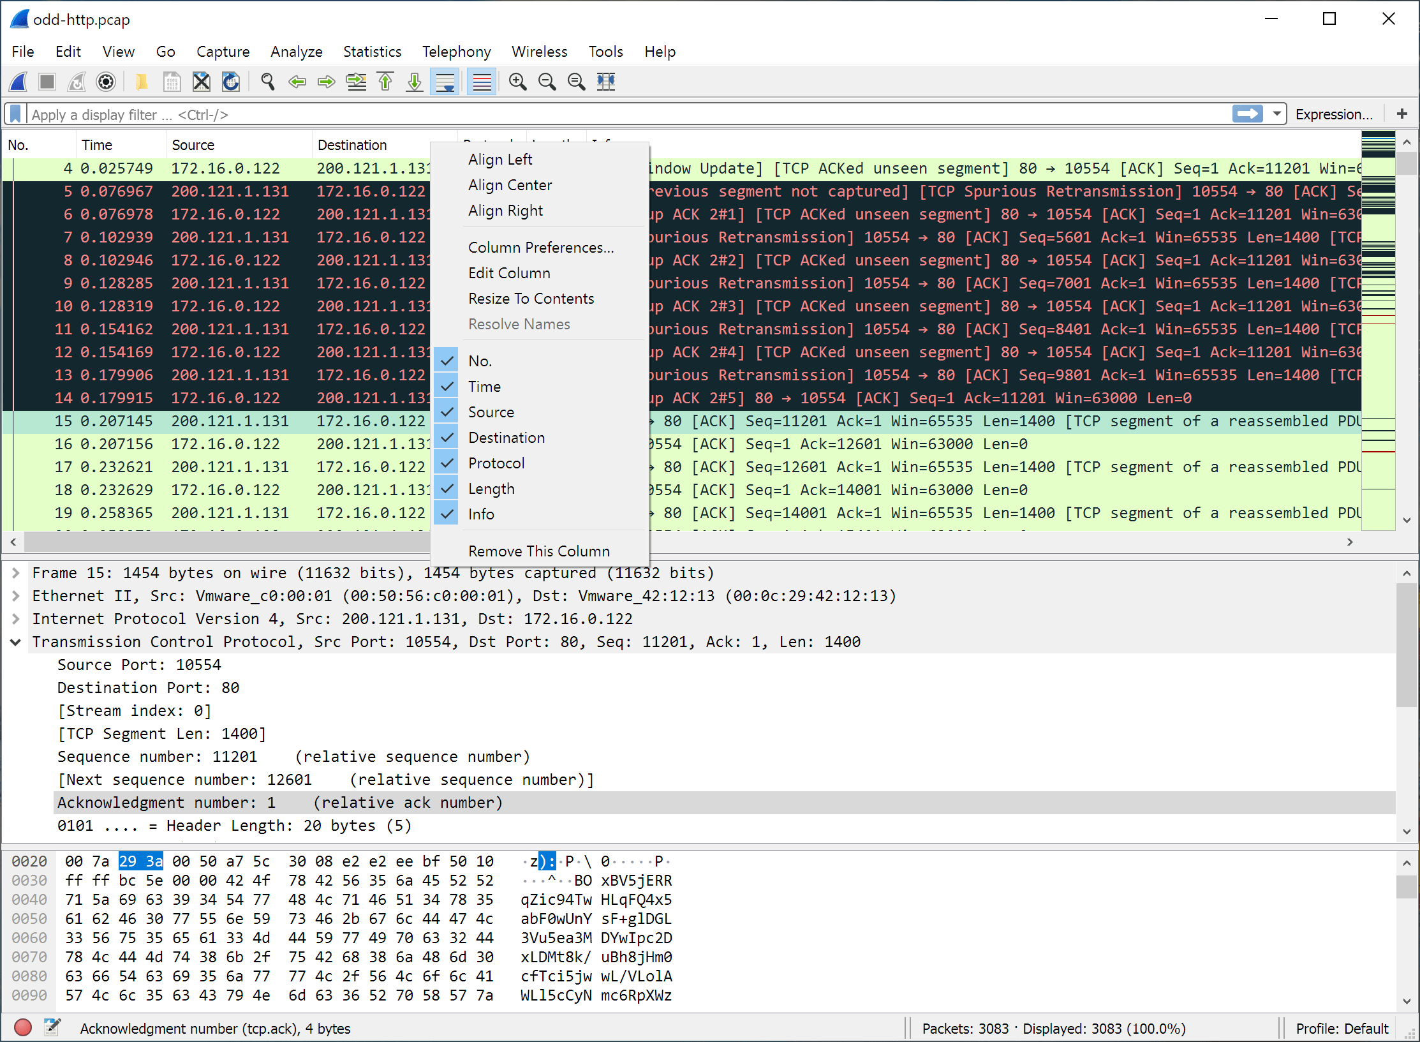The width and height of the screenshot is (1420, 1042).
Task: Start a new live capture with the shark fin icon
Action: 18,82
